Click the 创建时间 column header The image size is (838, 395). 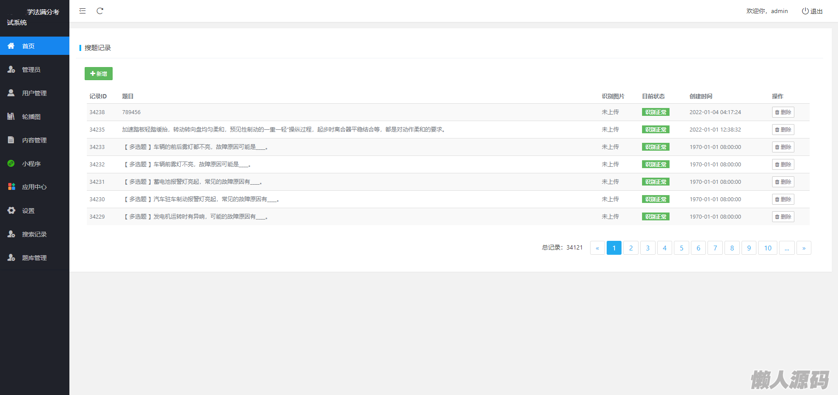(701, 96)
